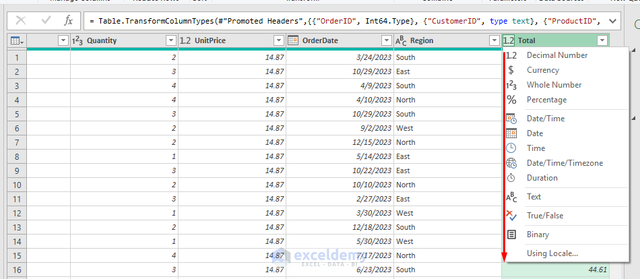Select row number 16
Viewport: 640px width, 279px height.
[x=17, y=270]
